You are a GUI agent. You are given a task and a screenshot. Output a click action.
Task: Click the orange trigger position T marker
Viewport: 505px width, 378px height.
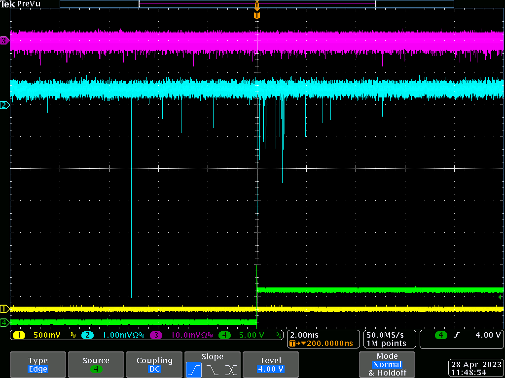tap(256, 15)
